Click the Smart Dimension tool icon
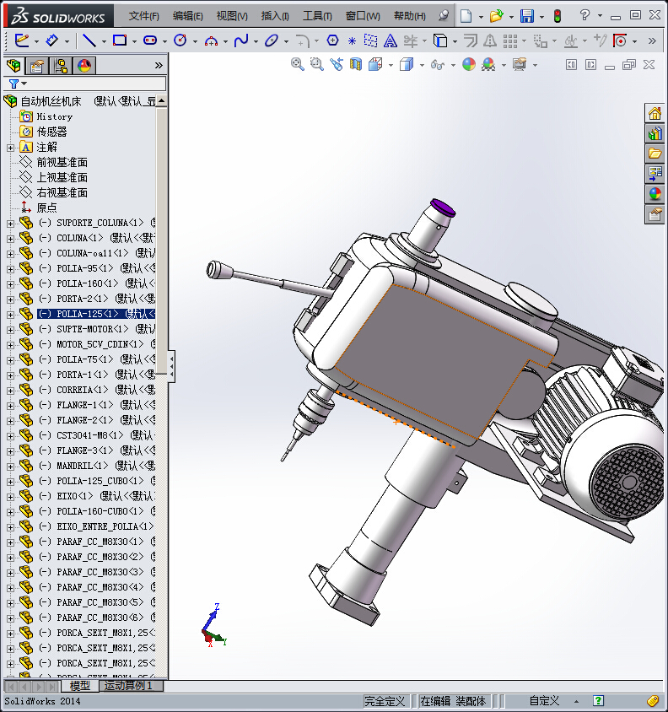 (52, 40)
